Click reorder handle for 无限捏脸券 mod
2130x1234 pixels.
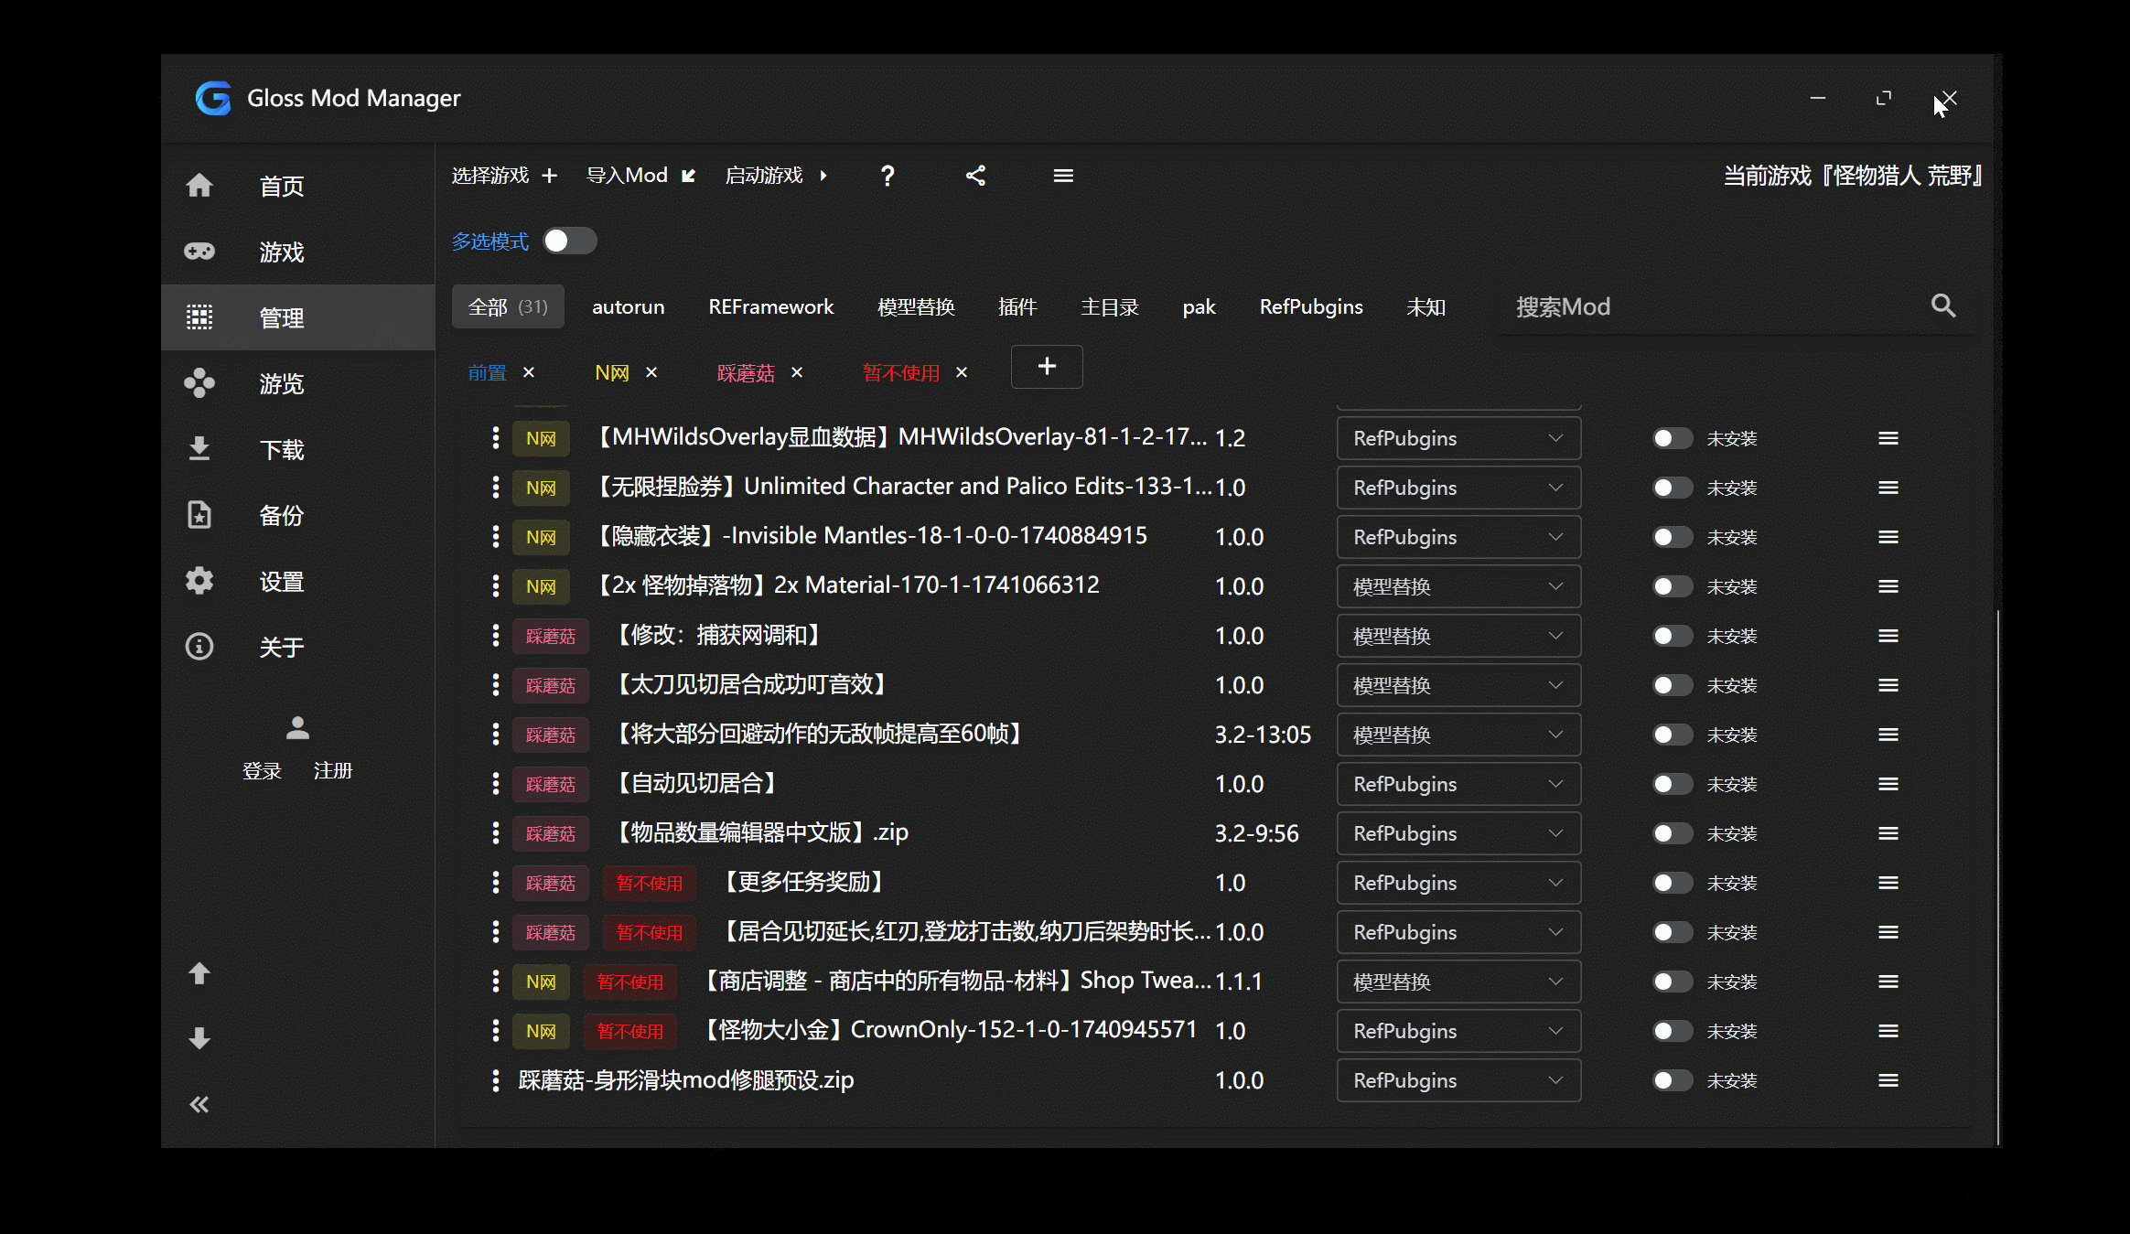click(1888, 488)
